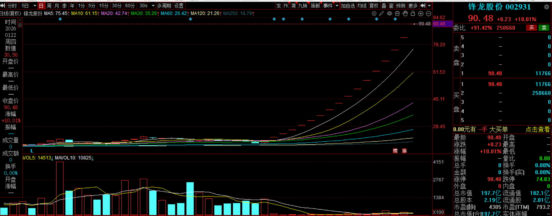This screenshot has height=216, width=552.
Task: Click the small gear below info panel close
Action: (20, 25)
